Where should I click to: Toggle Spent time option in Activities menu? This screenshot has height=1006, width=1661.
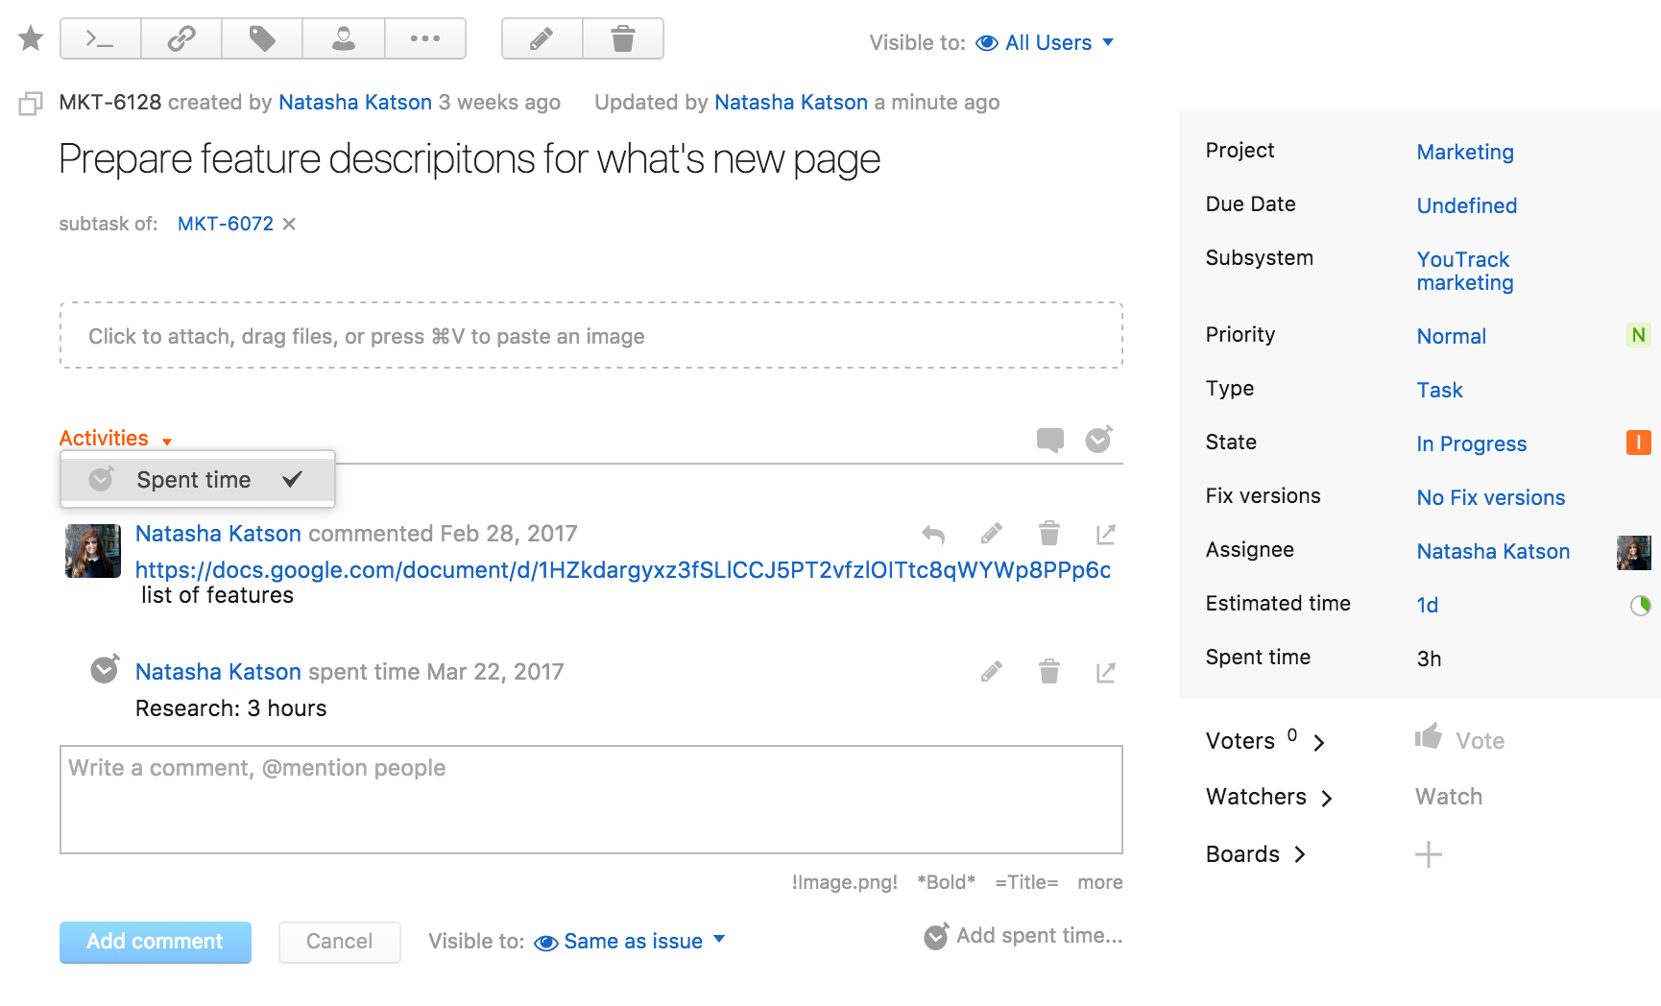(198, 480)
